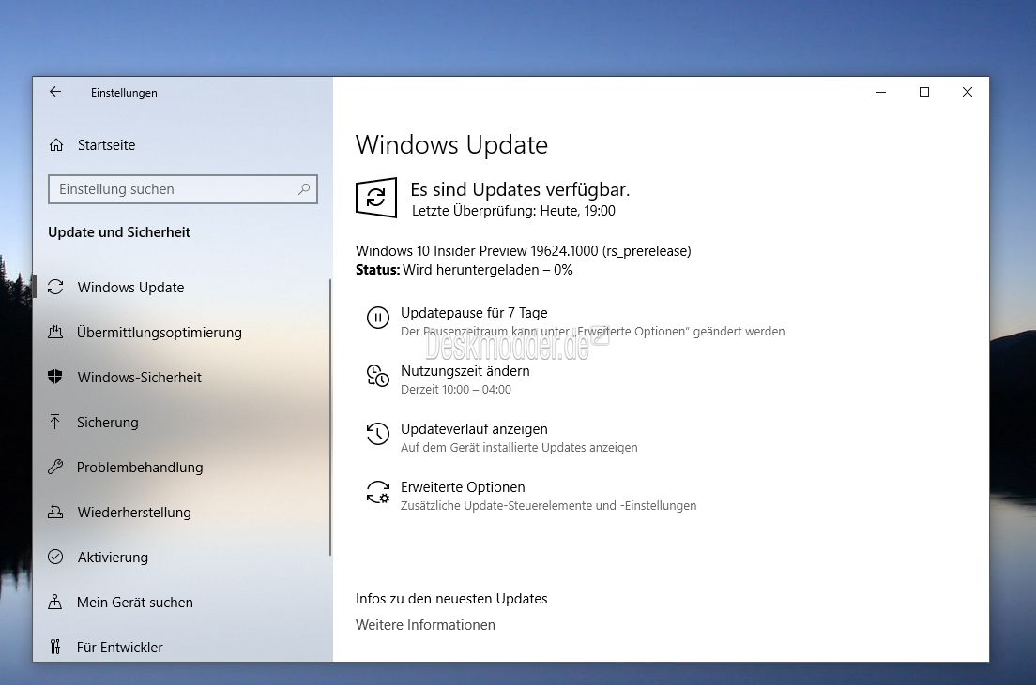1036x685 pixels.
Task: Click the Mein Gerät suchen person icon
Action: [x=55, y=602]
